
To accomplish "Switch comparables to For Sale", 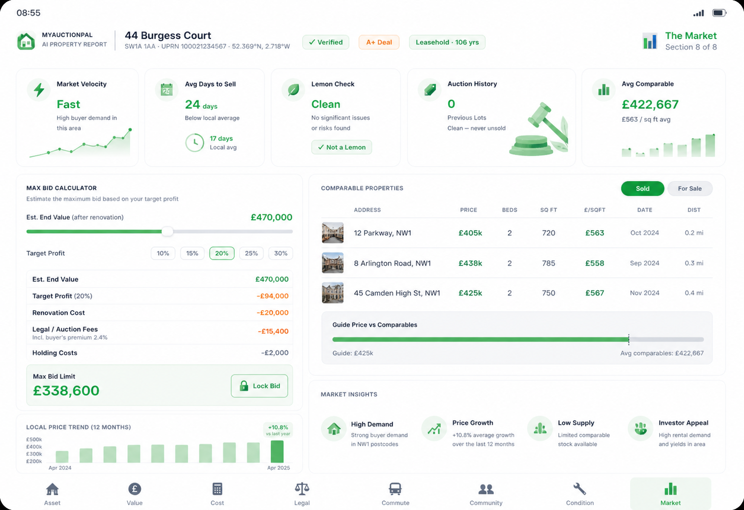I will [x=690, y=188].
